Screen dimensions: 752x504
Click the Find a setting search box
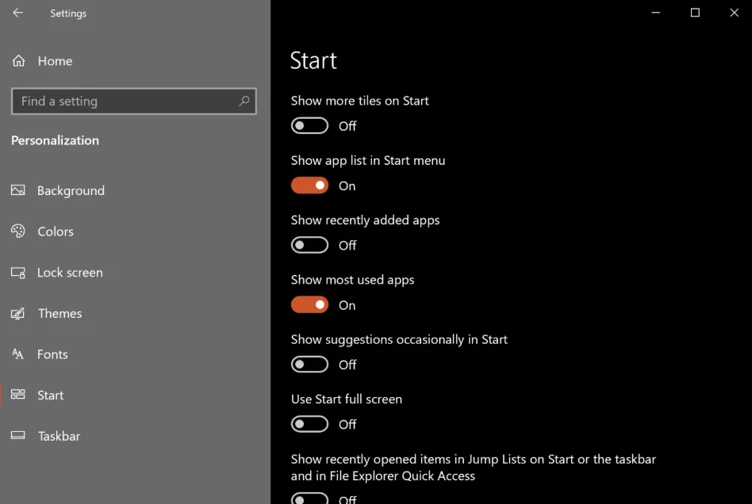pyautogui.click(x=134, y=101)
